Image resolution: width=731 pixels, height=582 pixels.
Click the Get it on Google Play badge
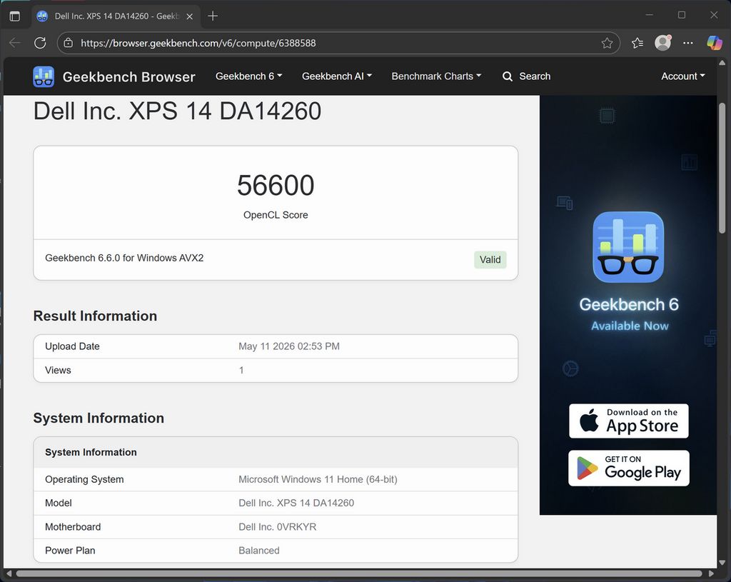coord(628,468)
